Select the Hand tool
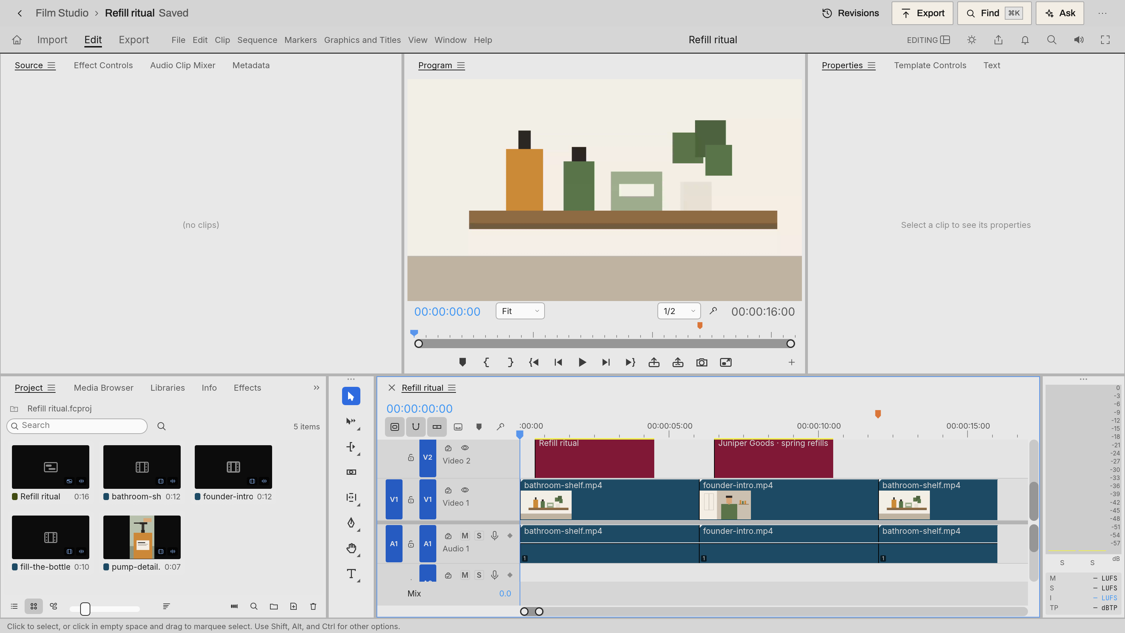Viewport: 1125px width, 633px height. pos(351,548)
